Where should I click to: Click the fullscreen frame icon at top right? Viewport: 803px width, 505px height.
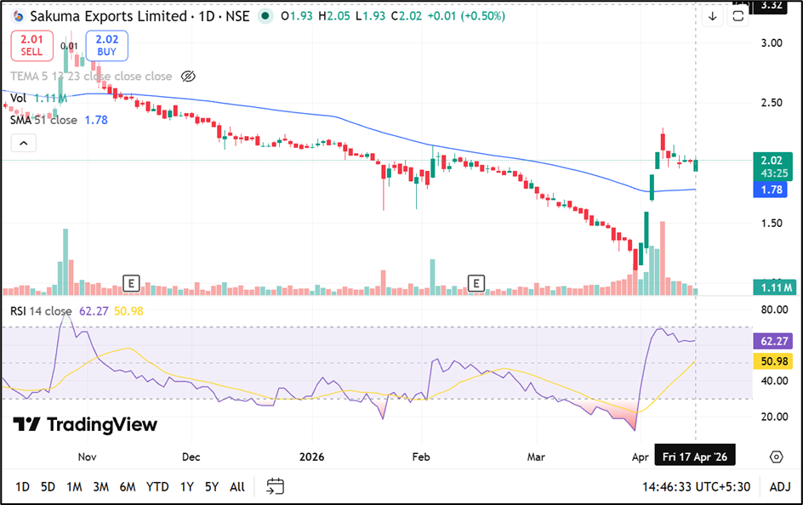(x=738, y=16)
